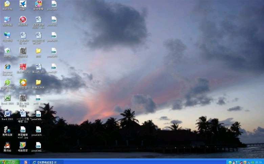
Task: Click the system tray clock
Action: (x=258, y=162)
